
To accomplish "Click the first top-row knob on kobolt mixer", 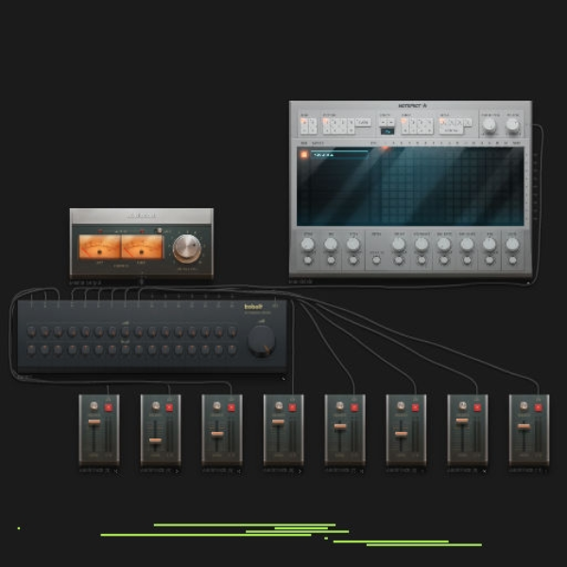I will click(31, 332).
